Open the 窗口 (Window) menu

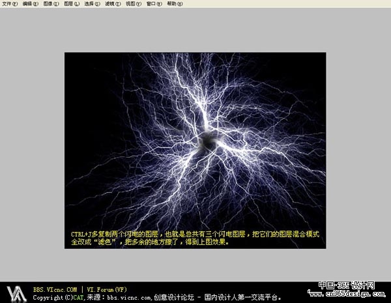[x=154, y=4]
